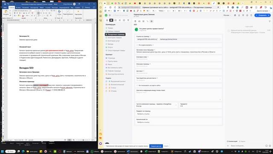Switch to the Конструктор ribbon tab
The height and width of the screenshot is (154, 273).
point(34,8)
